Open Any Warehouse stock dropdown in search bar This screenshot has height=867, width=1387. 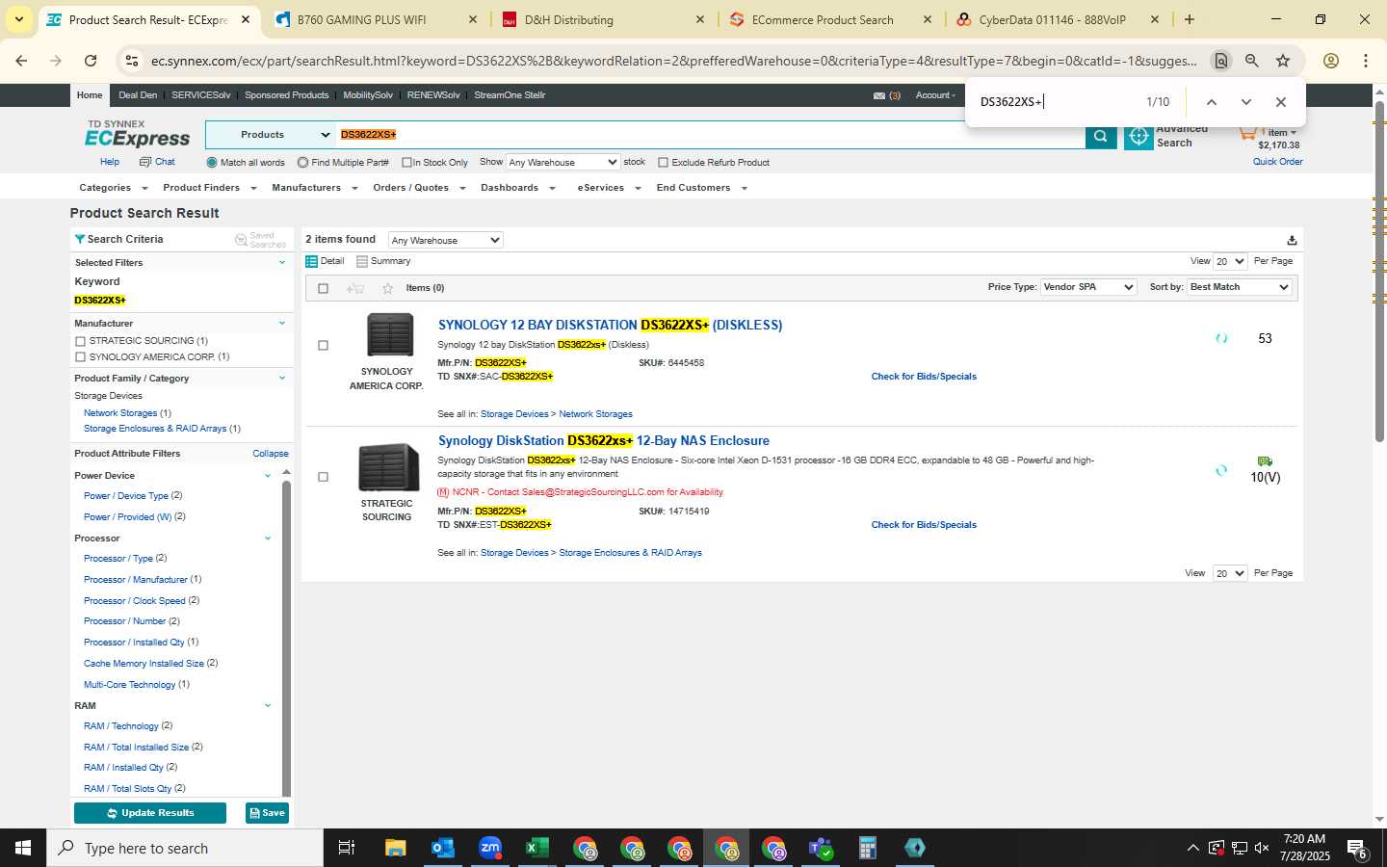pos(563,162)
